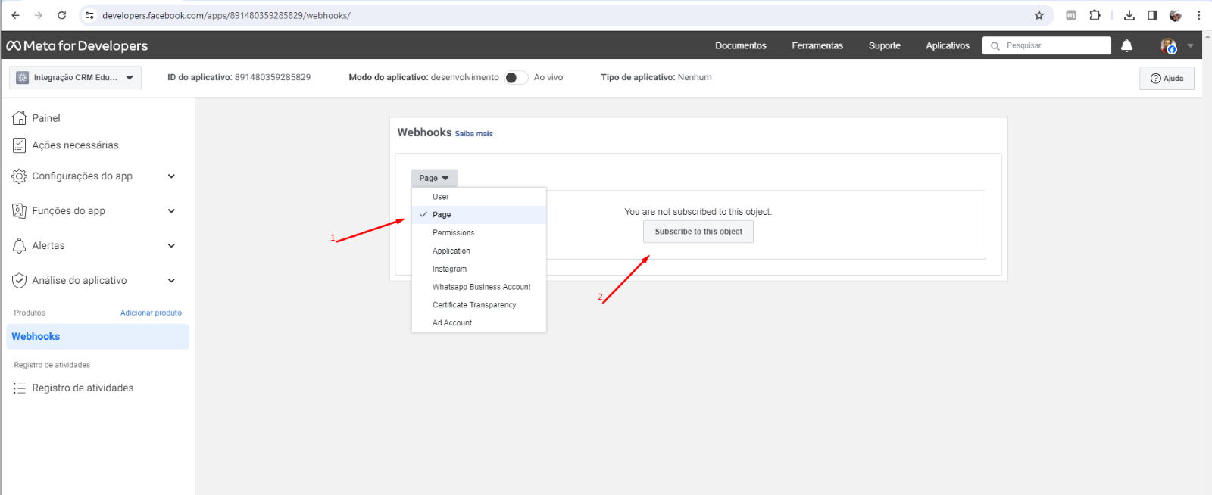Reload the page with refresh icon
The image size is (1212, 495).
click(62, 15)
